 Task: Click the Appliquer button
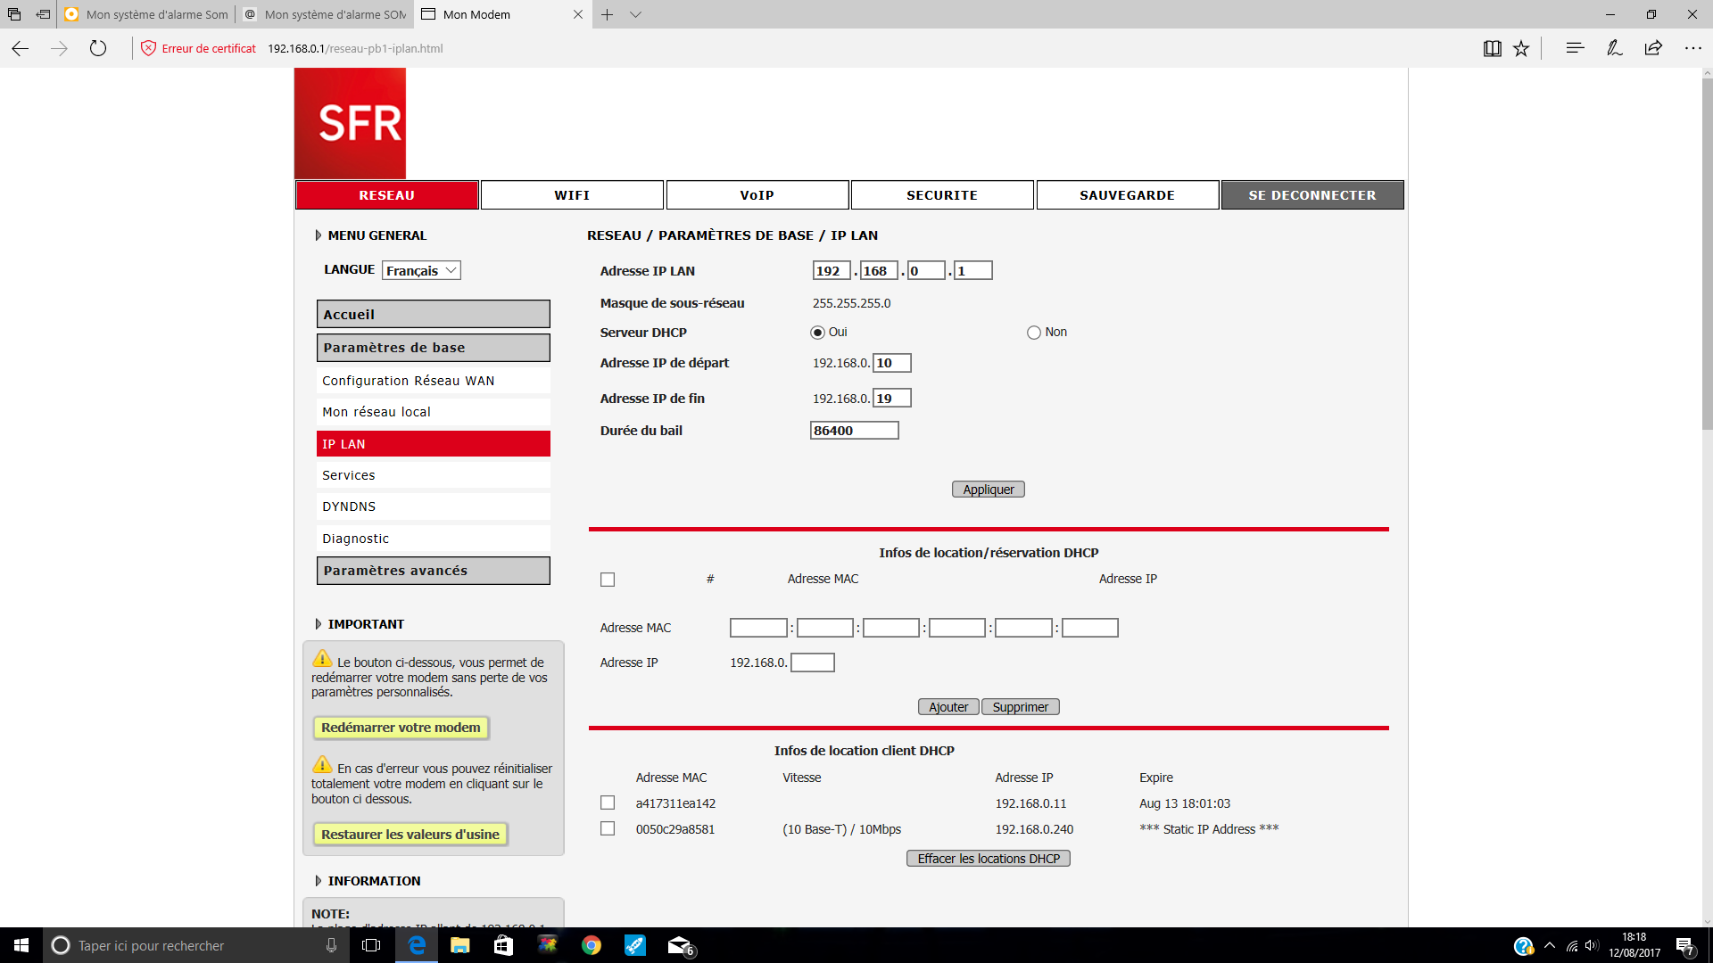(x=989, y=490)
